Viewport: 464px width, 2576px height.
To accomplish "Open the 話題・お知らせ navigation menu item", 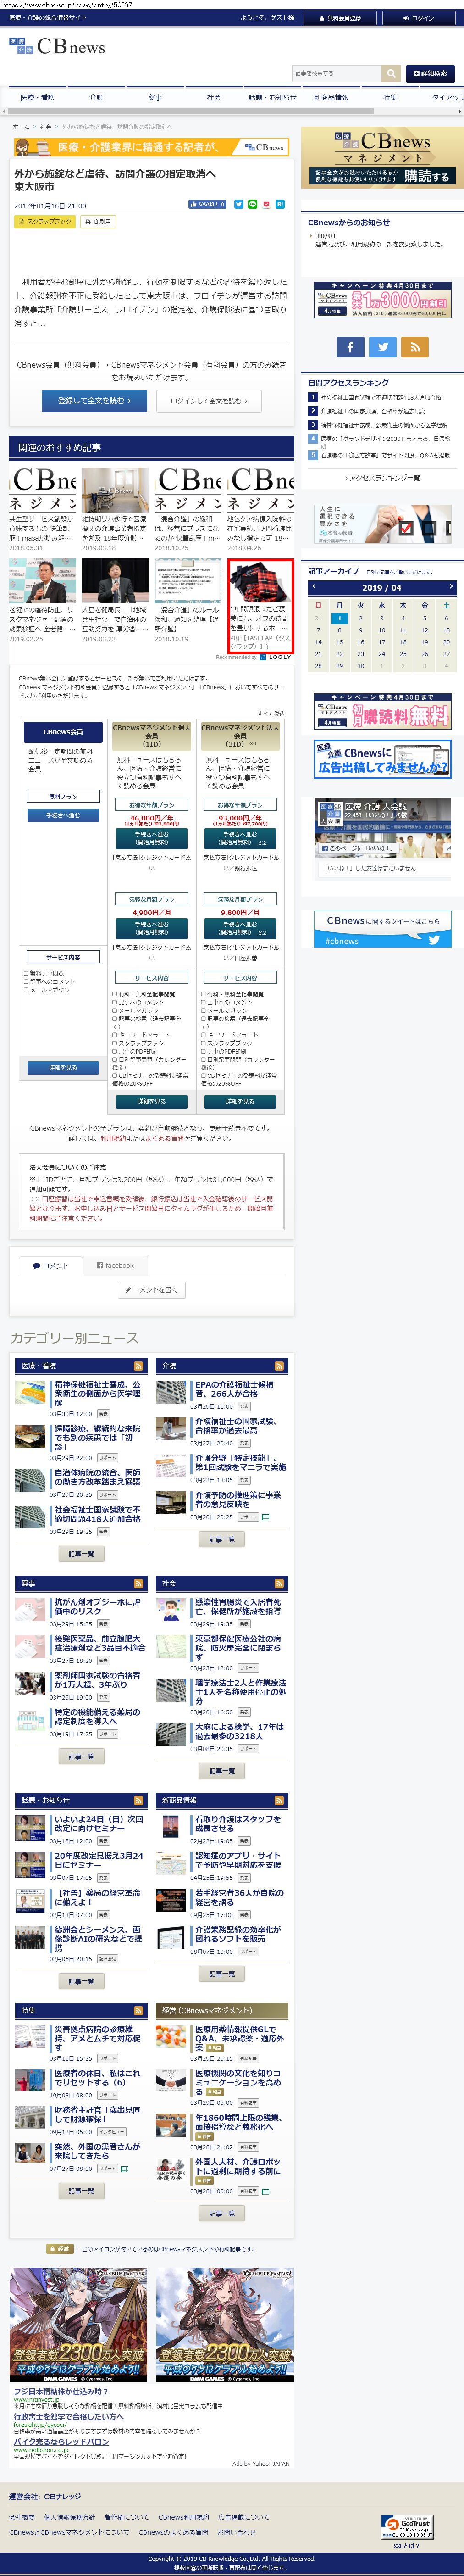I will (x=272, y=98).
